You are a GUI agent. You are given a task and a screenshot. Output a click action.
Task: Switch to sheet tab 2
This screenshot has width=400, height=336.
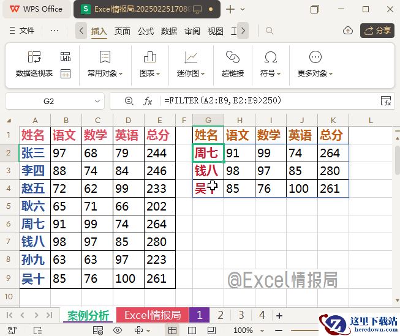221,315
